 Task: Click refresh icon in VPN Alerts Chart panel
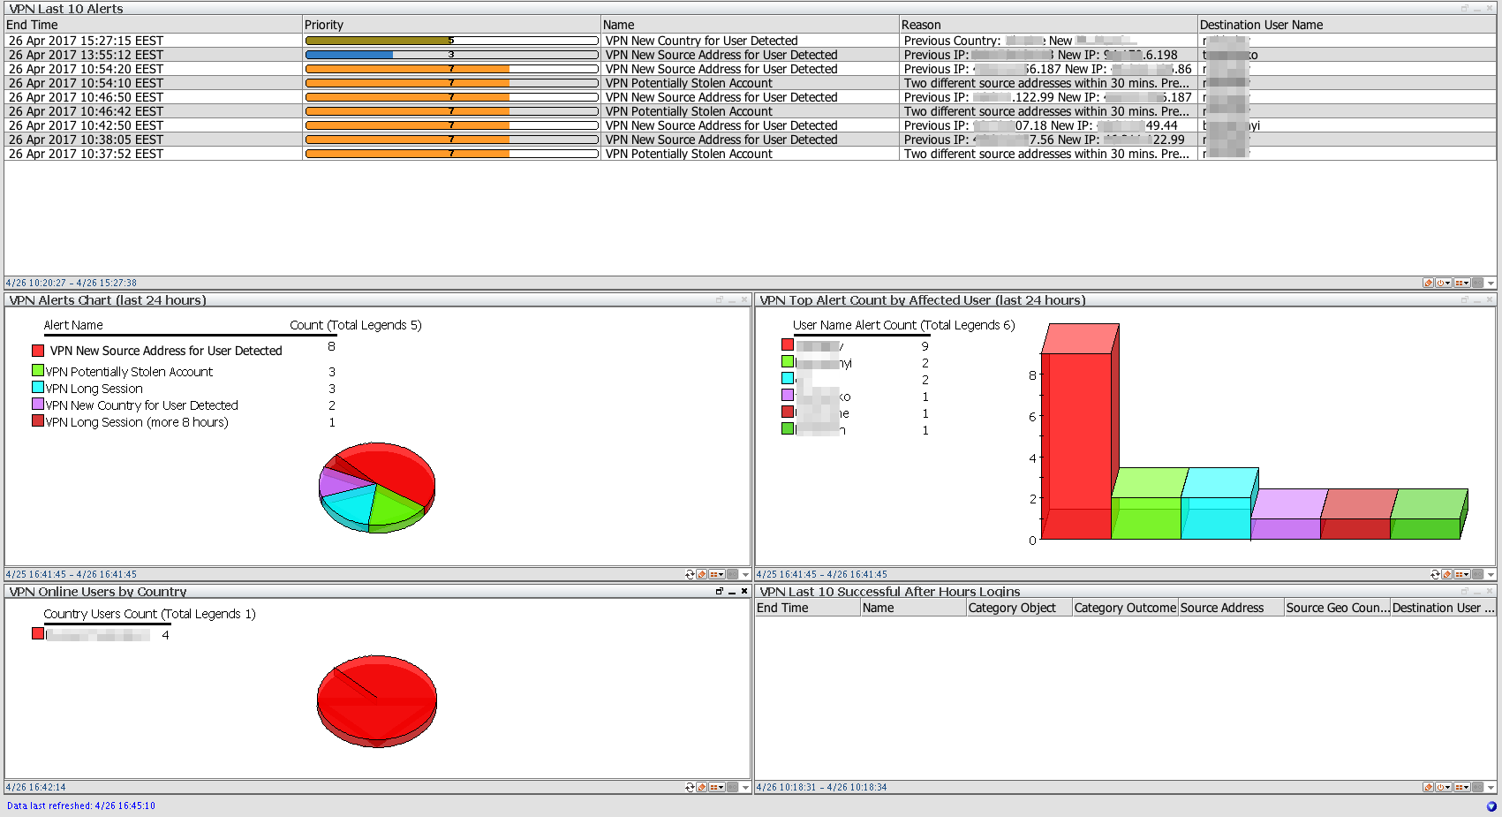coord(690,575)
